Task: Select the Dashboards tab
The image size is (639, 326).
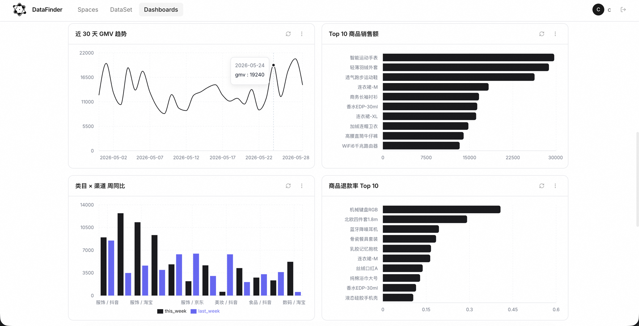Action: point(161,10)
